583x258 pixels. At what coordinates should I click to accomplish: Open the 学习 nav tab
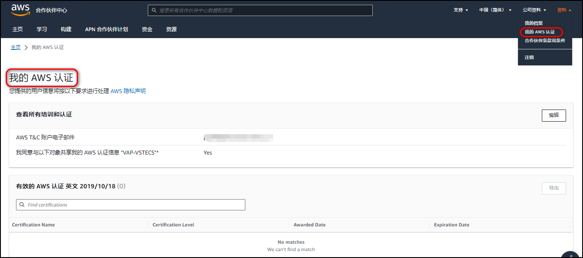click(42, 29)
